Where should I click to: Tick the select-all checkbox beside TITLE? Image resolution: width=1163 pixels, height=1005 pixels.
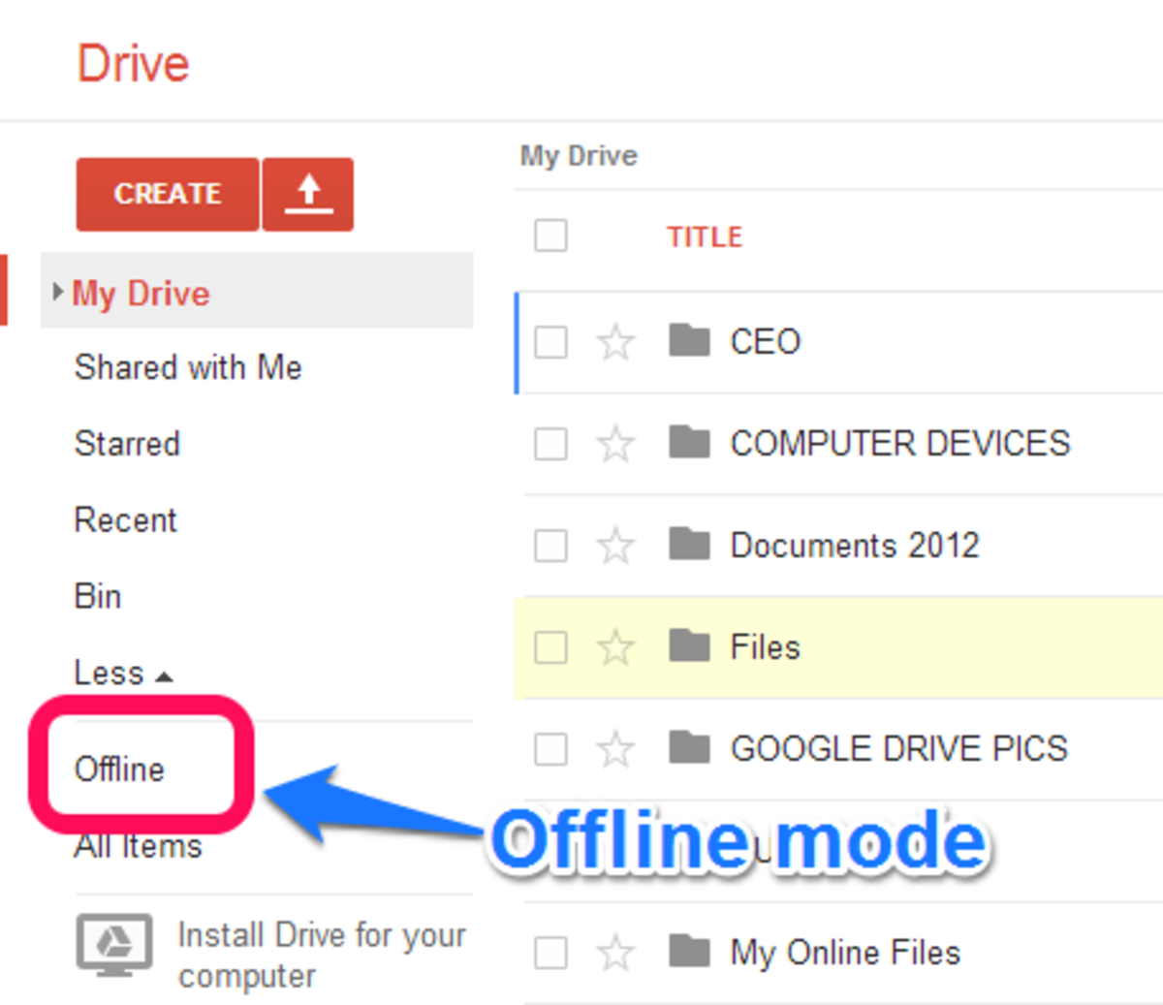tap(550, 236)
